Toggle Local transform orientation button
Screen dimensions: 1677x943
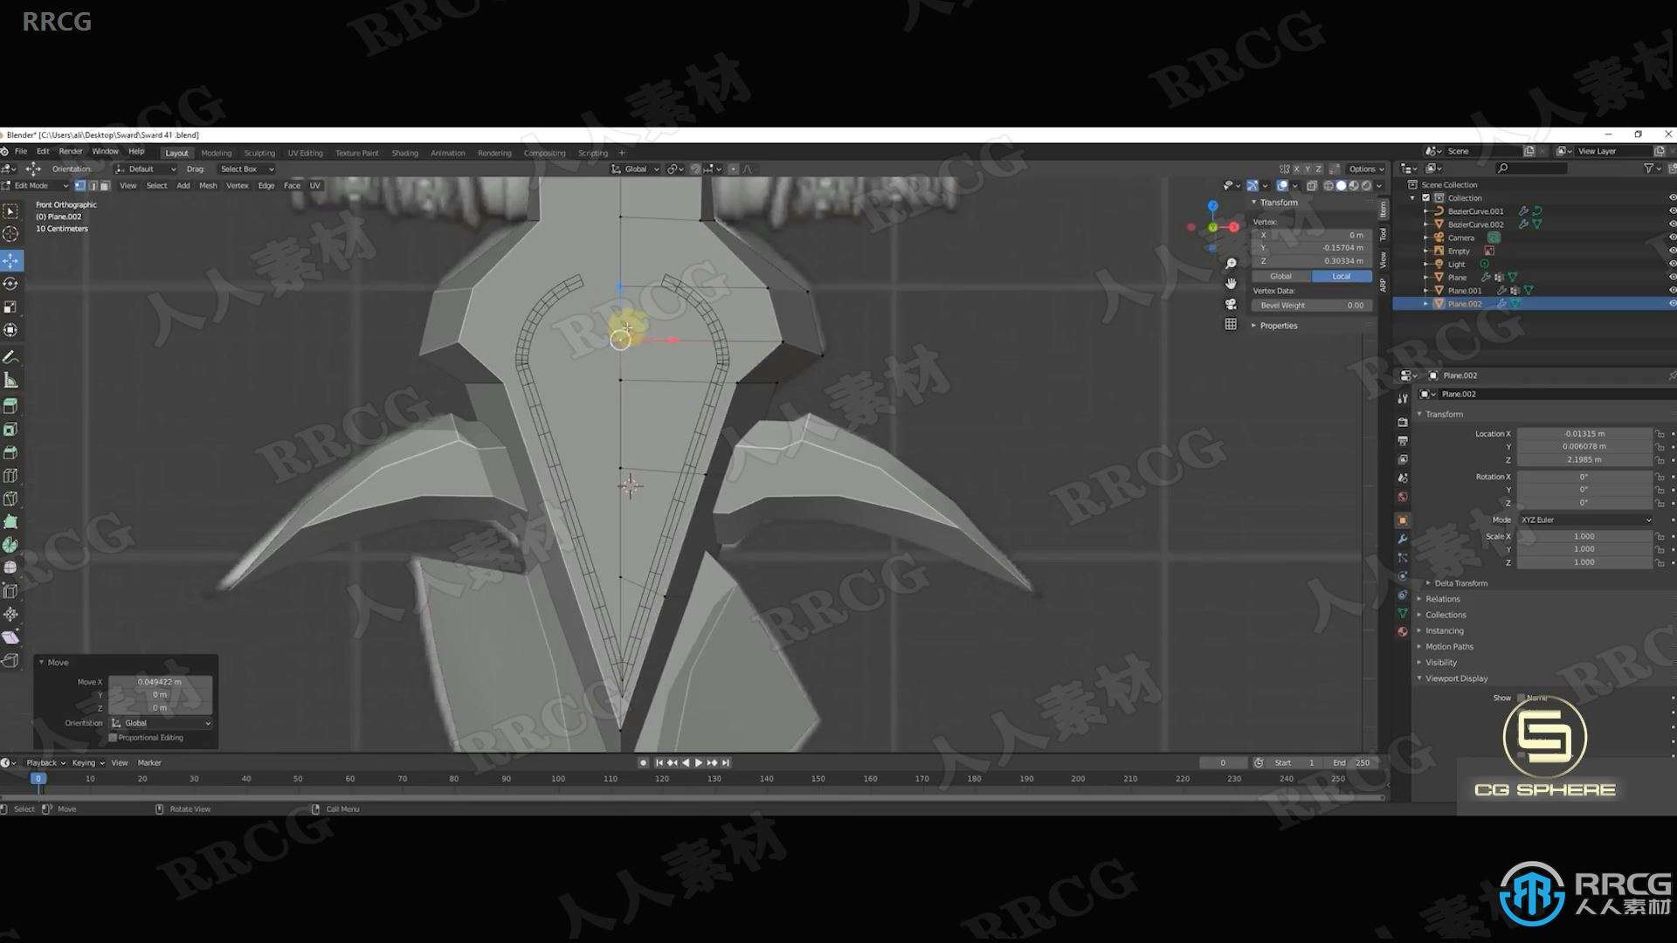click(x=1338, y=274)
